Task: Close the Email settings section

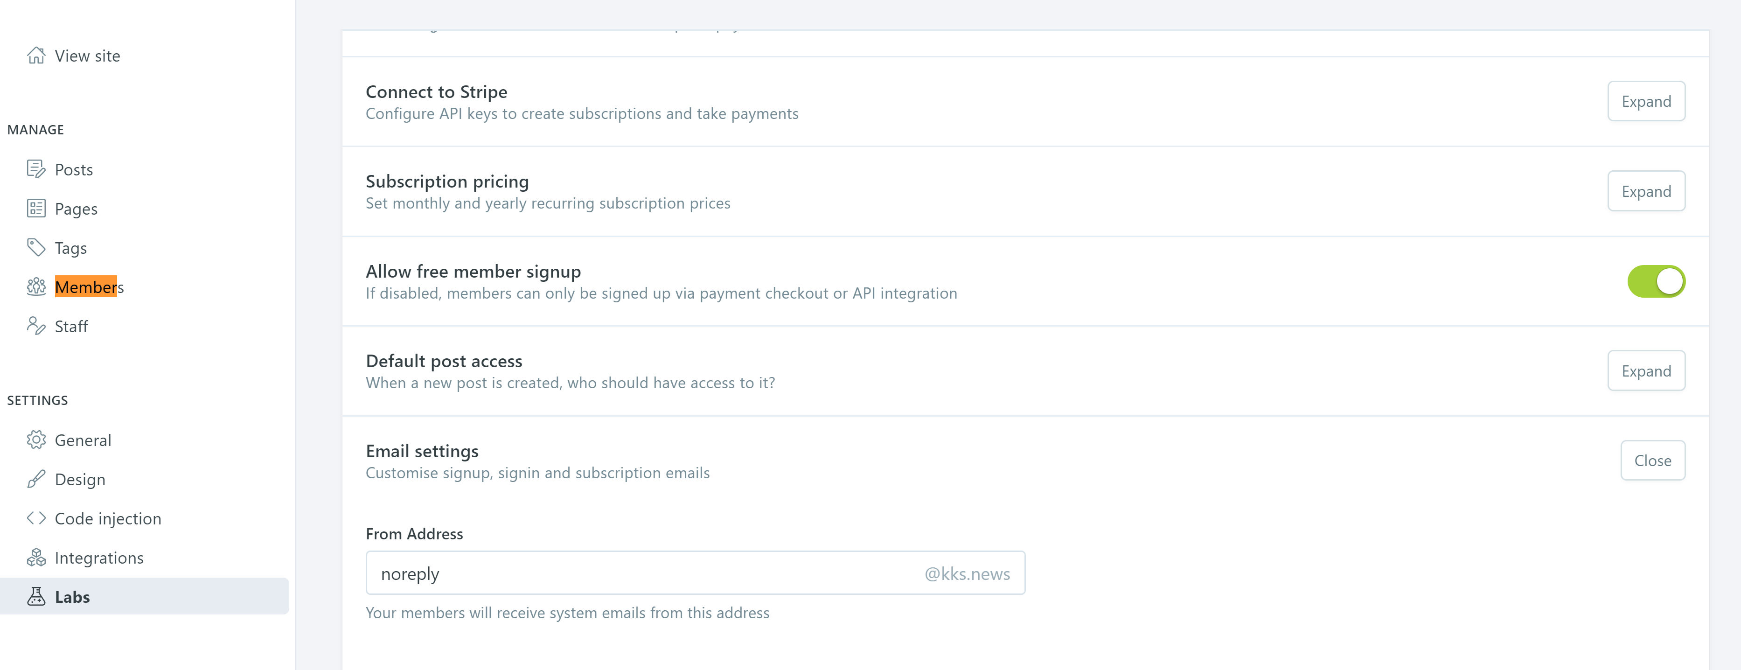Action: pos(1652,461)
